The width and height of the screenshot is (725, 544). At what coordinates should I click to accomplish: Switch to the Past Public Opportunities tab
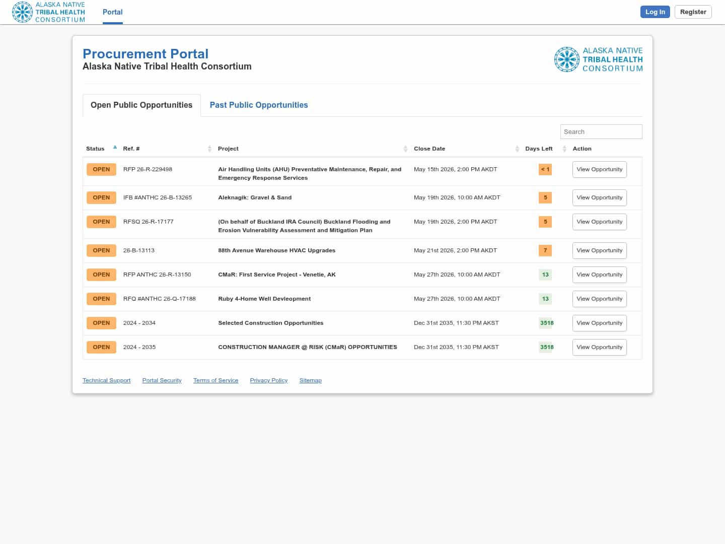pos(259,105)
